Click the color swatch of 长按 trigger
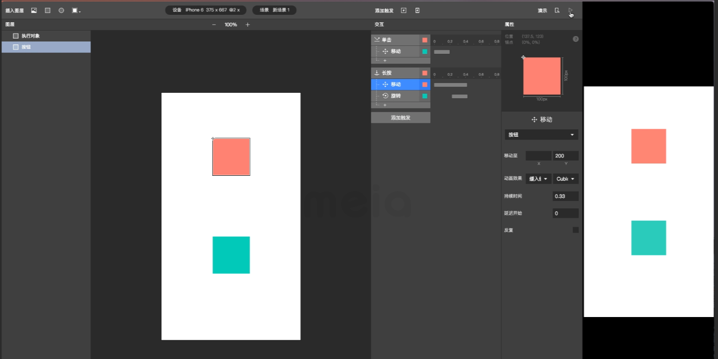The width and height of the screenshot is (718, 359). (x=425, y=73)
